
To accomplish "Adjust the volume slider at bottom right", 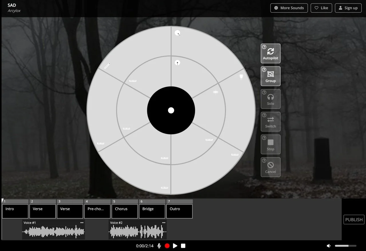I will [x=345, y=246].
